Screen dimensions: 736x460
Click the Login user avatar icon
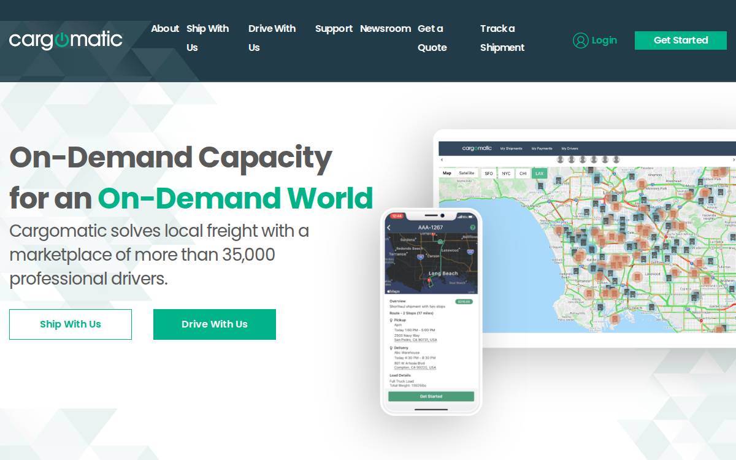pos(580,40)
